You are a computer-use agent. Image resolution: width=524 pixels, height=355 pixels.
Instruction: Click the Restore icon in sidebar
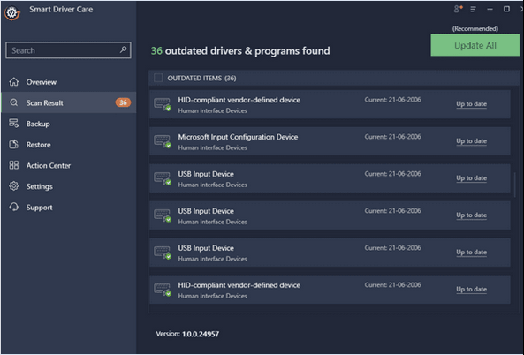(x=14, y=144)
